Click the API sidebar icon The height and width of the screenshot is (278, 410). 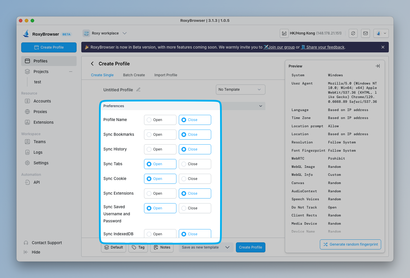click(27, 182)
